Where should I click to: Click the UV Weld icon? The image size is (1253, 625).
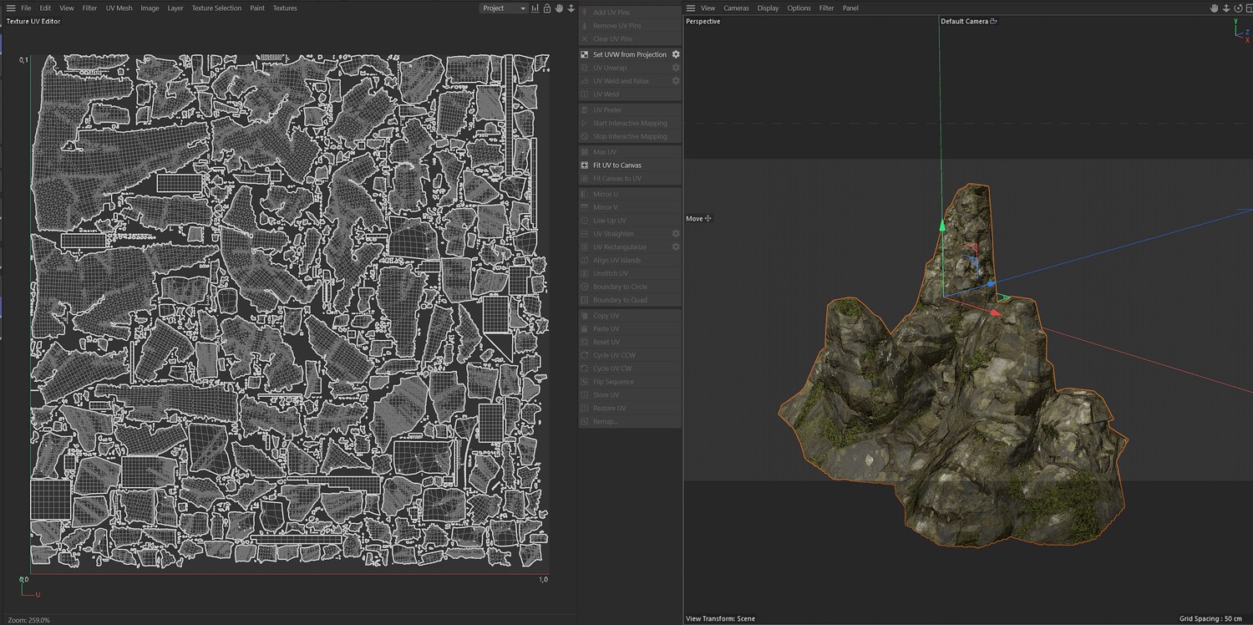585,94
